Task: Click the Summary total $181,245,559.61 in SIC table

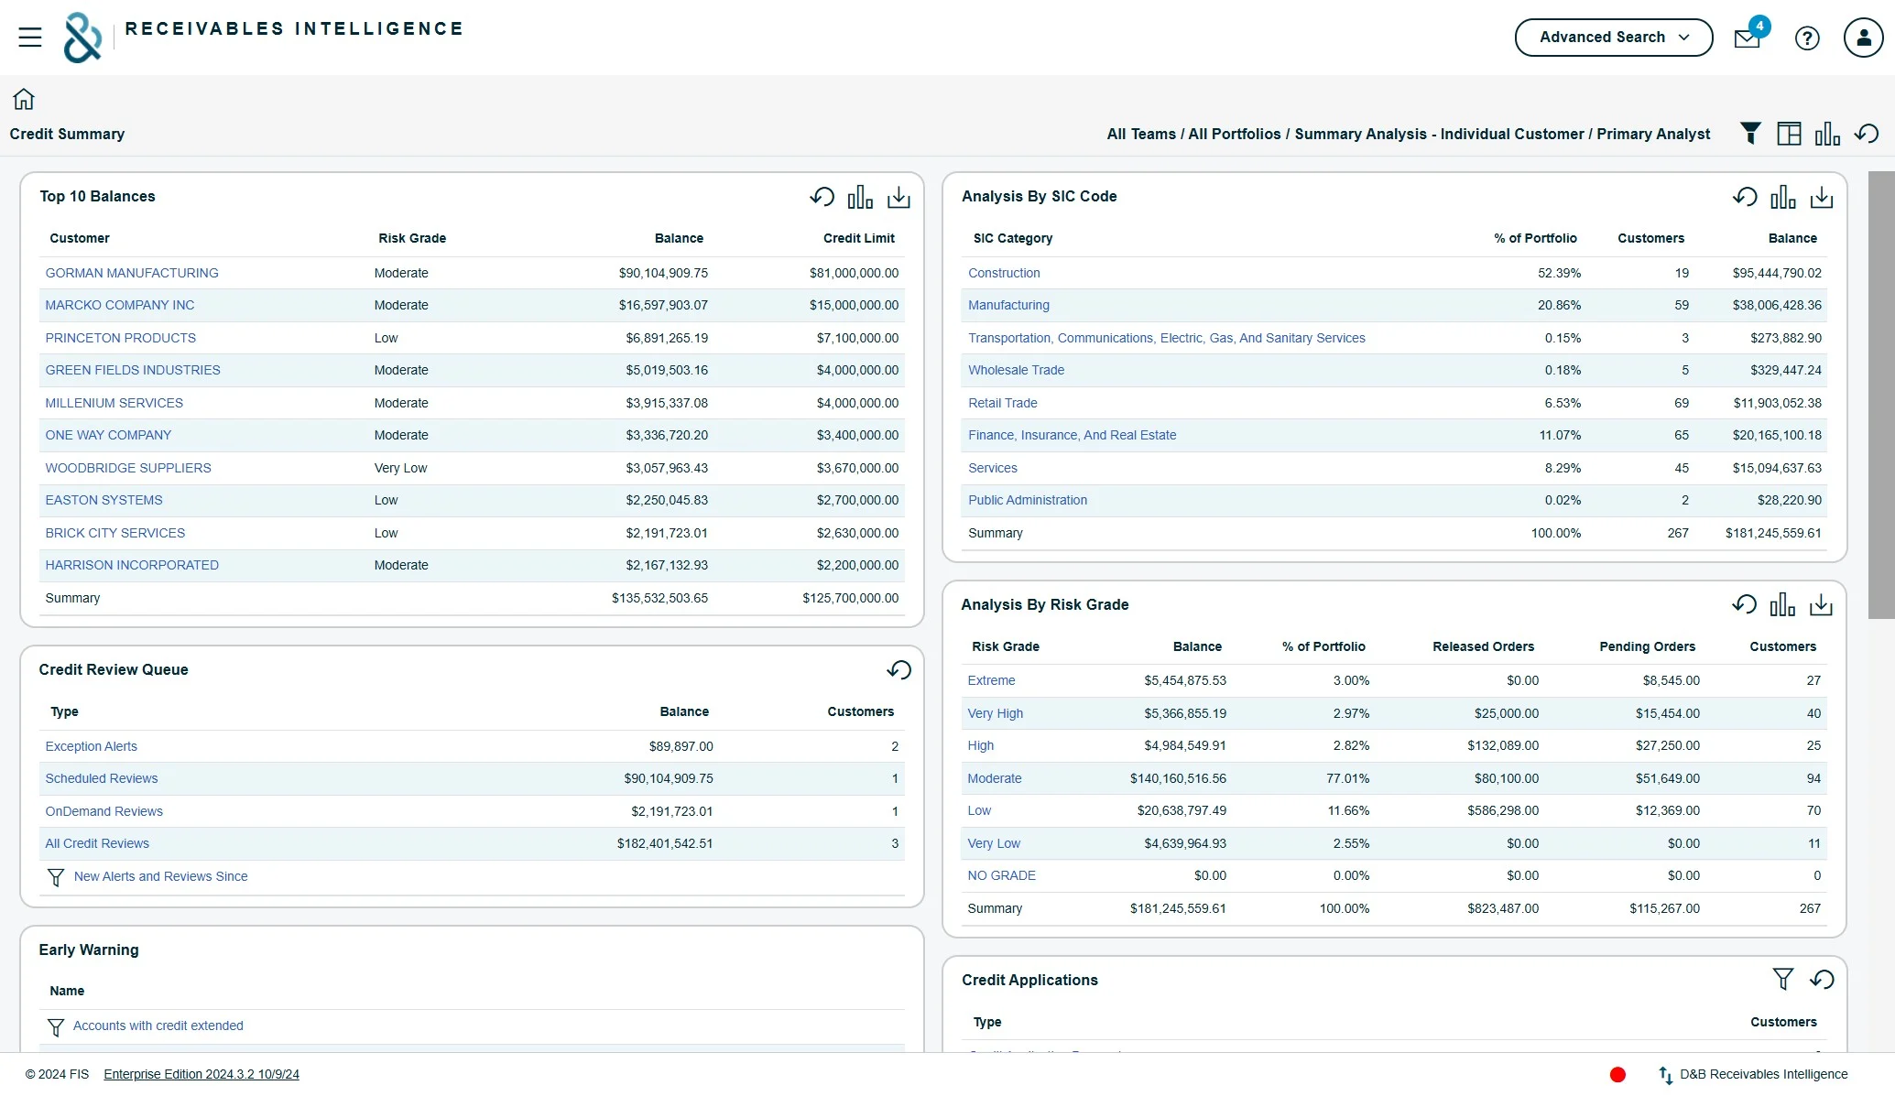Action: [1773, 533]
